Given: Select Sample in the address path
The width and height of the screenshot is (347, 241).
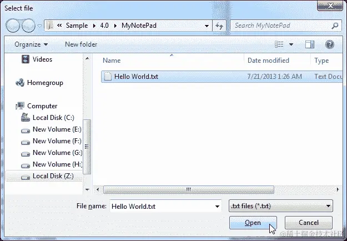Looking at the screenshot, I should (x=77, y=26).
